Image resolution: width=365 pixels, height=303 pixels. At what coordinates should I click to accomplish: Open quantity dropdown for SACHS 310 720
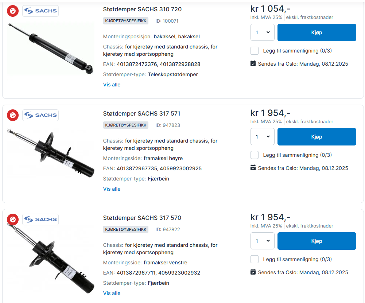click(x=263, y=32)
